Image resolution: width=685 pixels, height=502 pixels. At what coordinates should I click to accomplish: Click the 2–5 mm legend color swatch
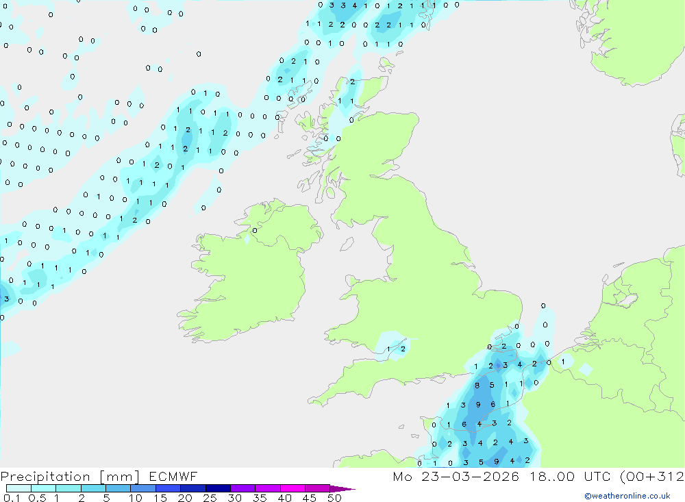[x=93, y=488]
